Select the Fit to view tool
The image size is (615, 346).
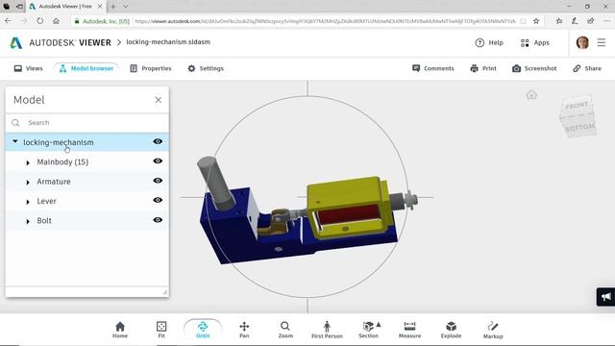click(x=161, y=330)
